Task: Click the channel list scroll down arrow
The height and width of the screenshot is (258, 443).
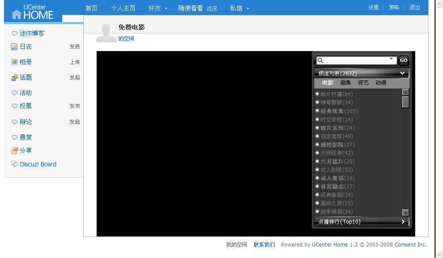Action: tap(405, 213)
